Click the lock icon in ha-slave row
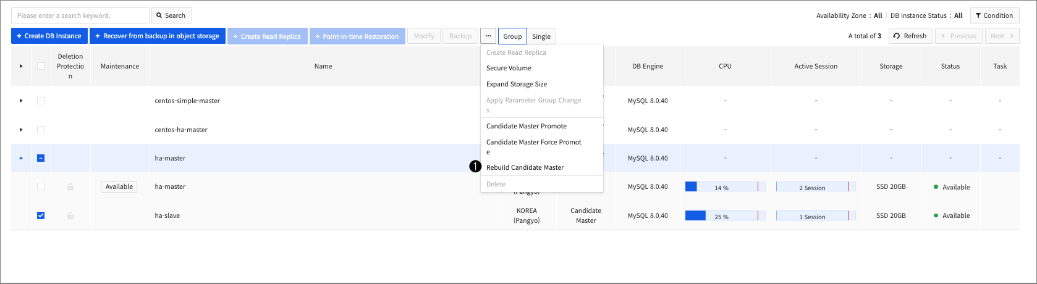The width and height of the screenshot is (1037, 284). pos(70,215)
